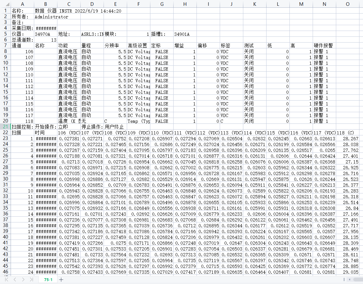Jump to the first sheet with navigation arrow
363x284 pixels.
tap(6, 279)
